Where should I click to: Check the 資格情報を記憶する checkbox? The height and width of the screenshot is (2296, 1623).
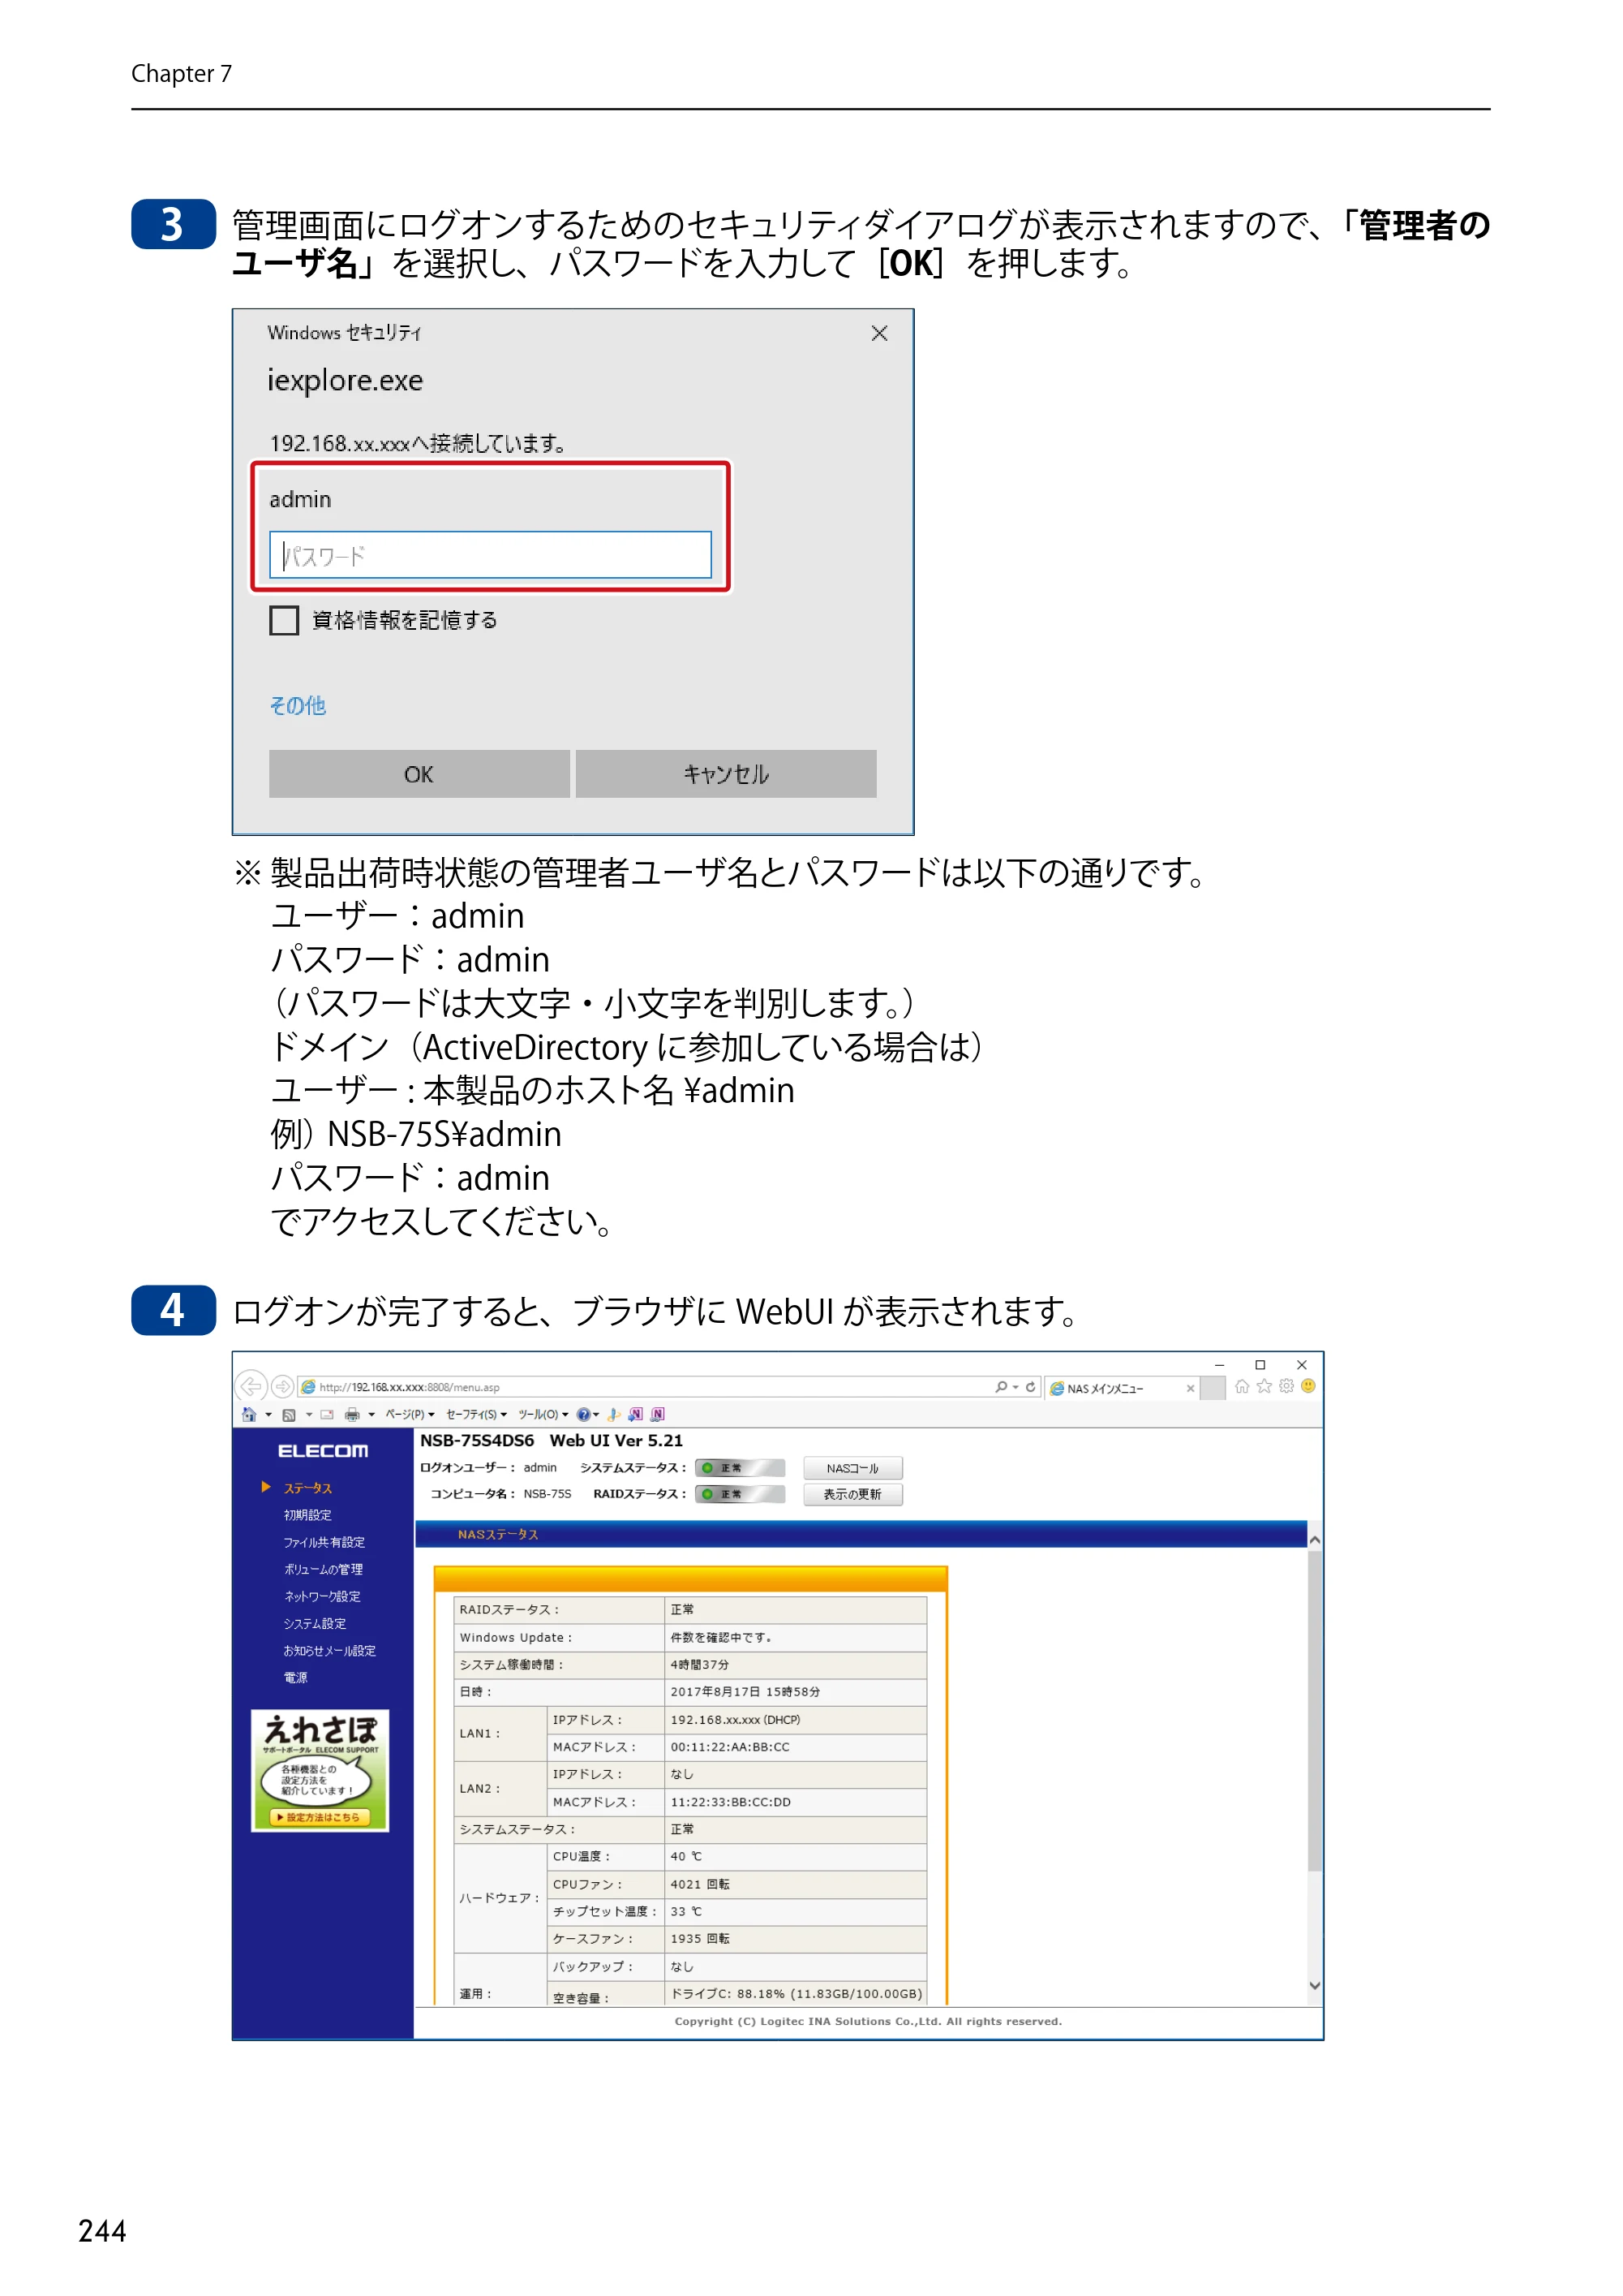coord(284,620)
